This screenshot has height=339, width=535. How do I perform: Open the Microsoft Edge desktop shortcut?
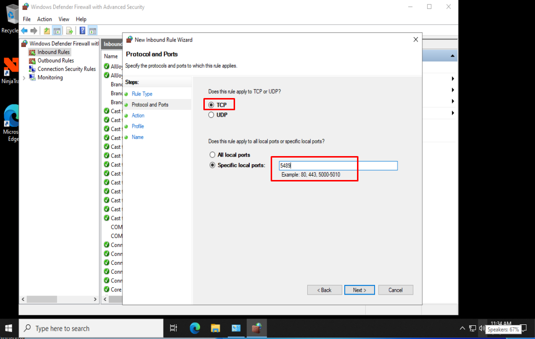11,123
